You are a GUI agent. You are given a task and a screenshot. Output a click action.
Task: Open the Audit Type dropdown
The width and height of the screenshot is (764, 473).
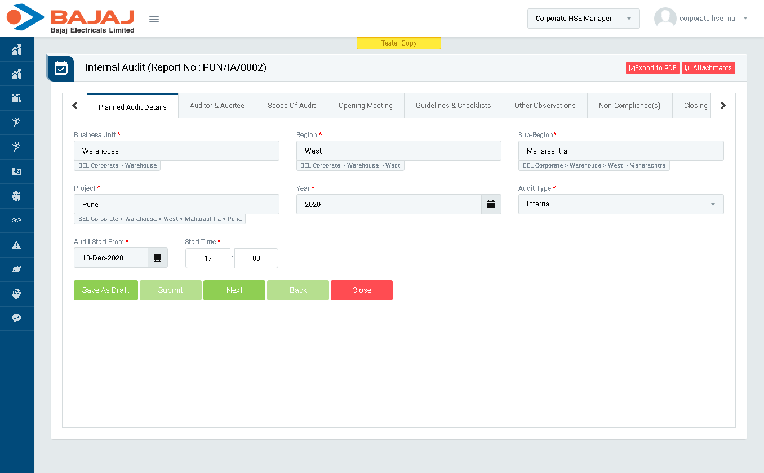click(620, 204)
